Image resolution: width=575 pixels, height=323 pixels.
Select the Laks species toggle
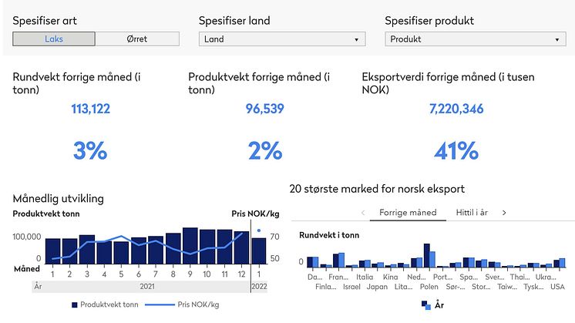coord(54,39)
